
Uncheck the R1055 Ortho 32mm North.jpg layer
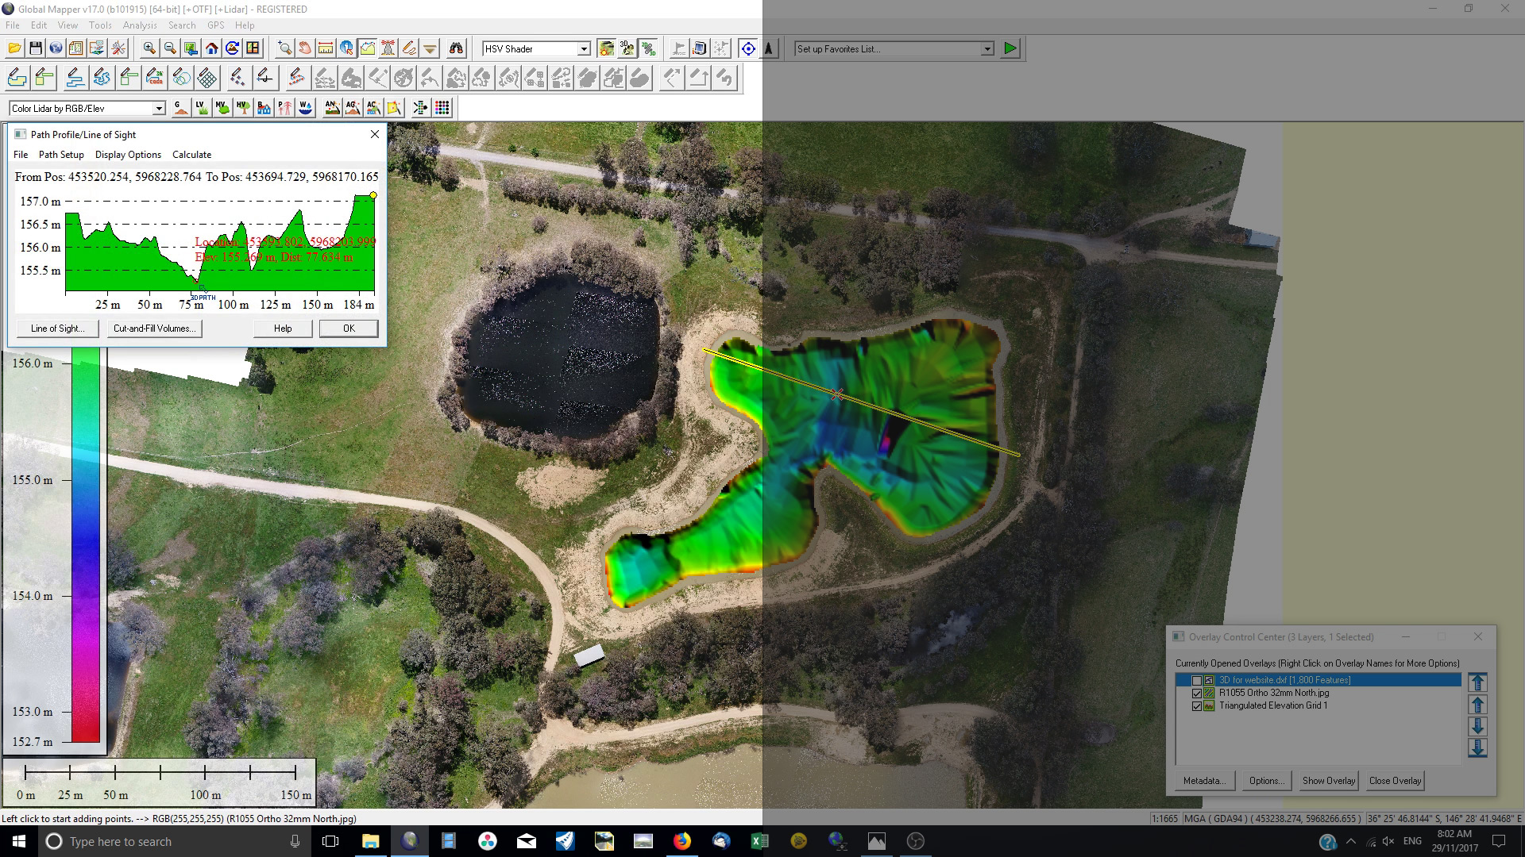tap(1196, 693)
